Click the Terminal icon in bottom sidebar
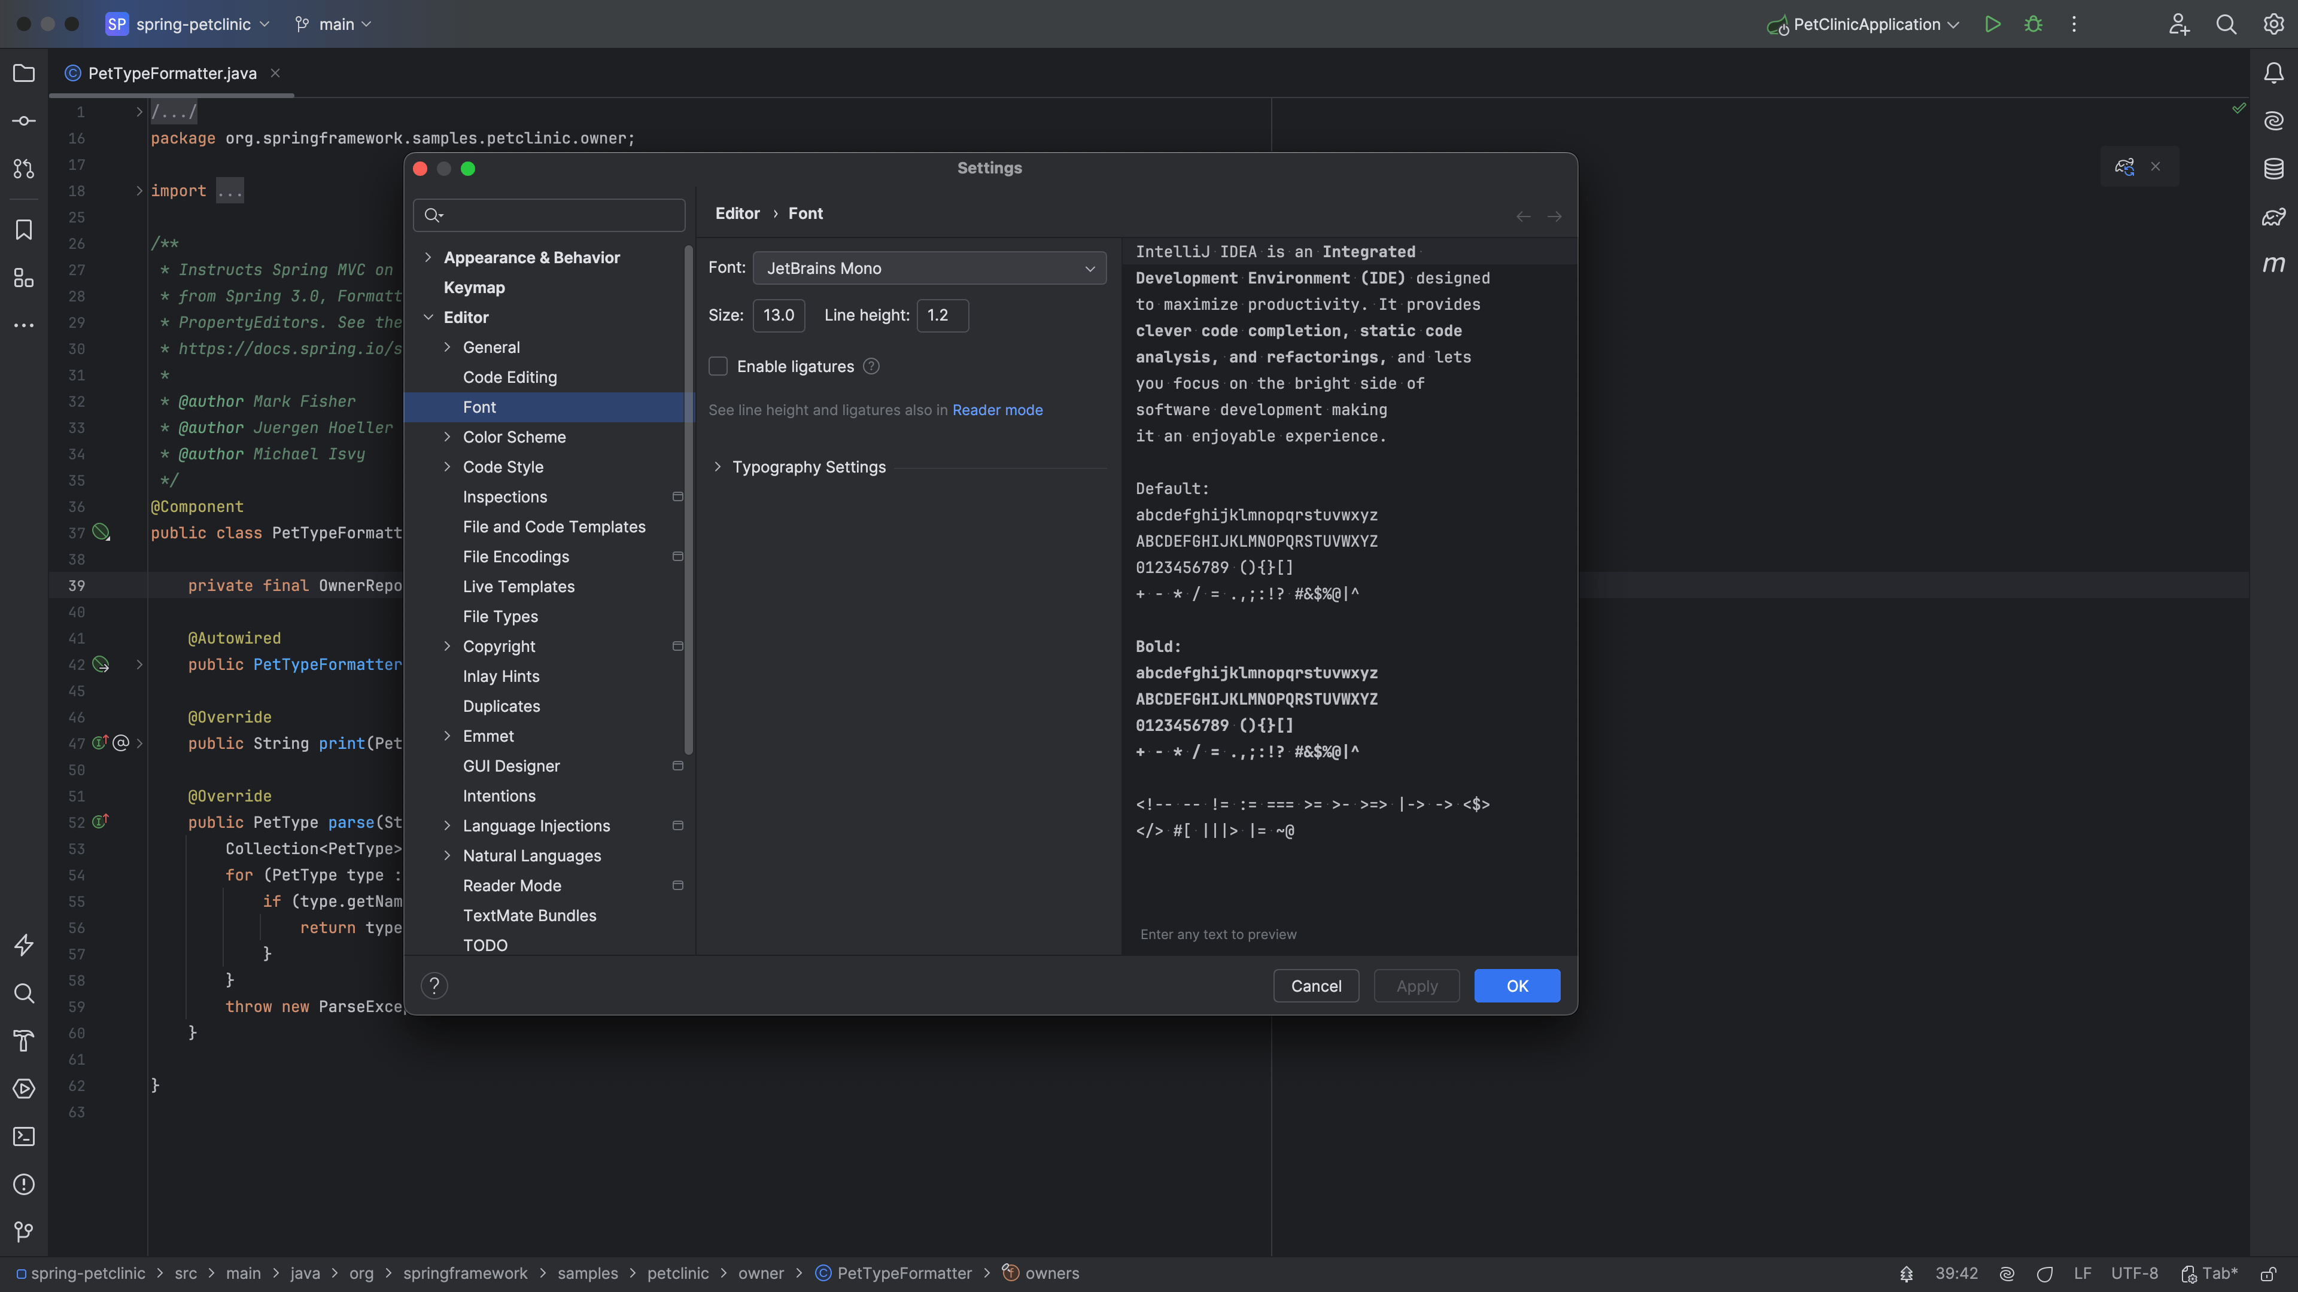 [x=22, y=1136]
